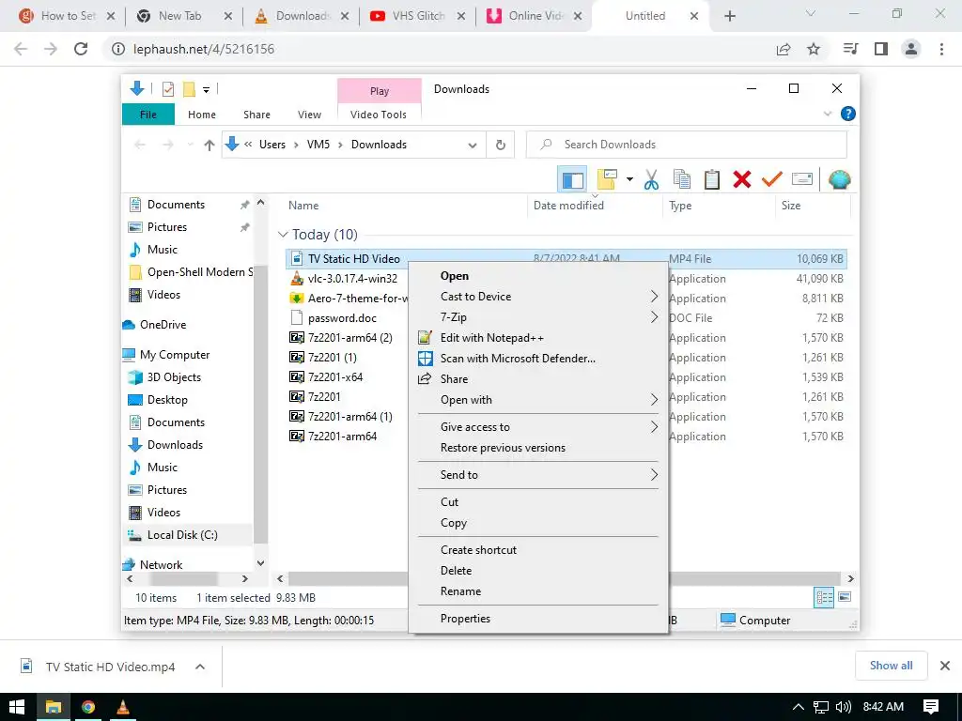Screen dimensions: 962x721
Task: Open a new Chrome tab
Action: 729,17
